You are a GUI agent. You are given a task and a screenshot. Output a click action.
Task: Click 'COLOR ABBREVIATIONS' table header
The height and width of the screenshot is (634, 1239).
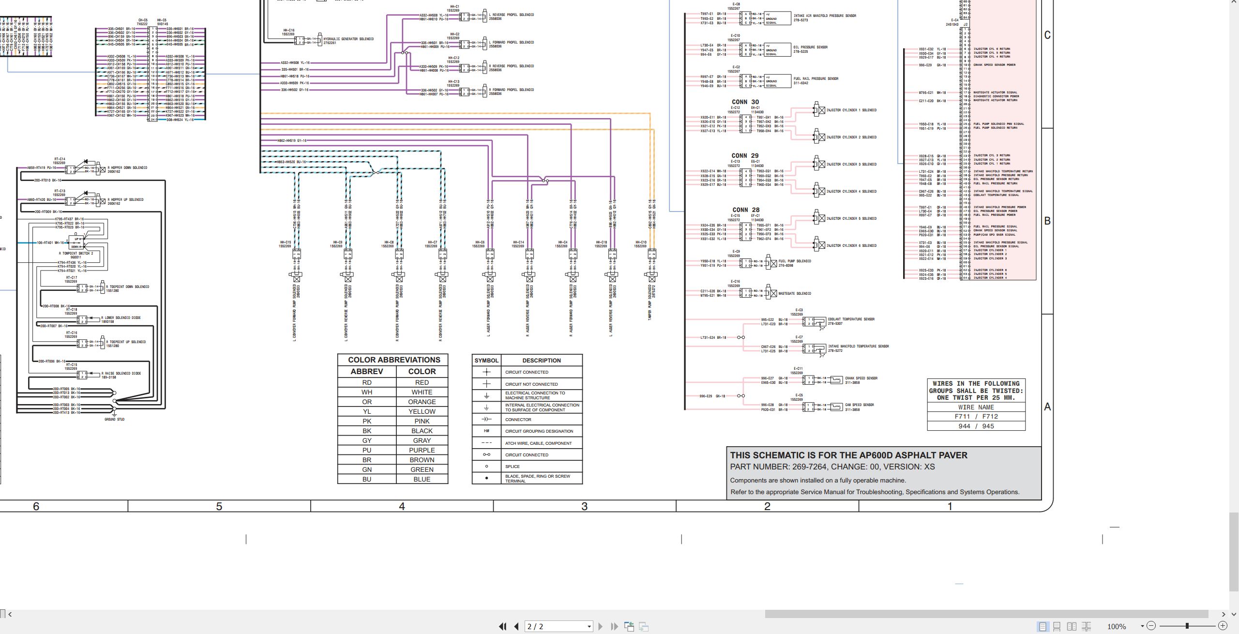[x=393, y=360]
